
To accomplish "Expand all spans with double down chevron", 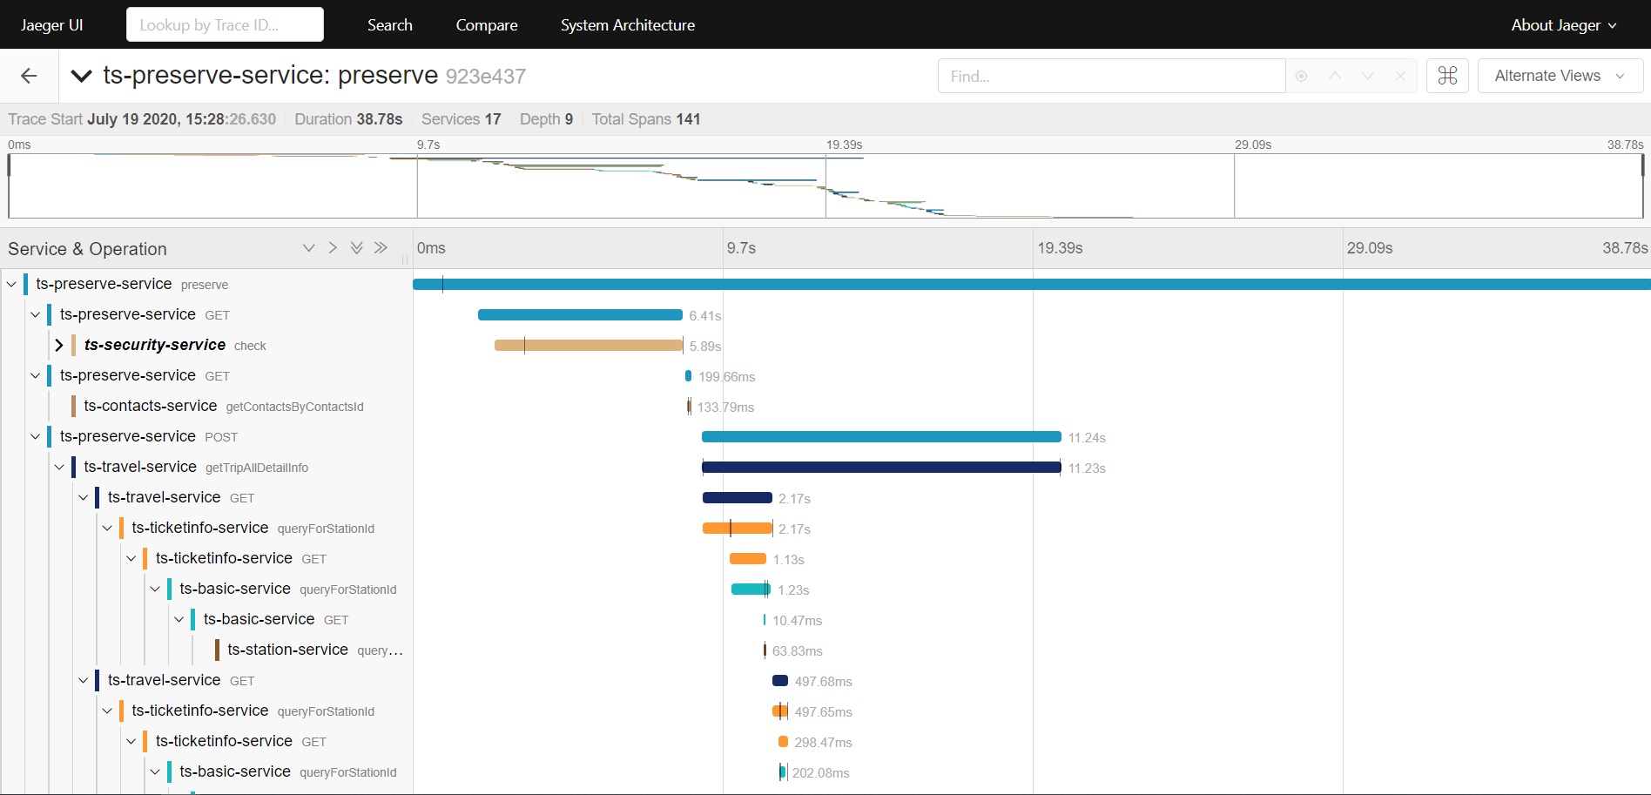I will (356, 248).
